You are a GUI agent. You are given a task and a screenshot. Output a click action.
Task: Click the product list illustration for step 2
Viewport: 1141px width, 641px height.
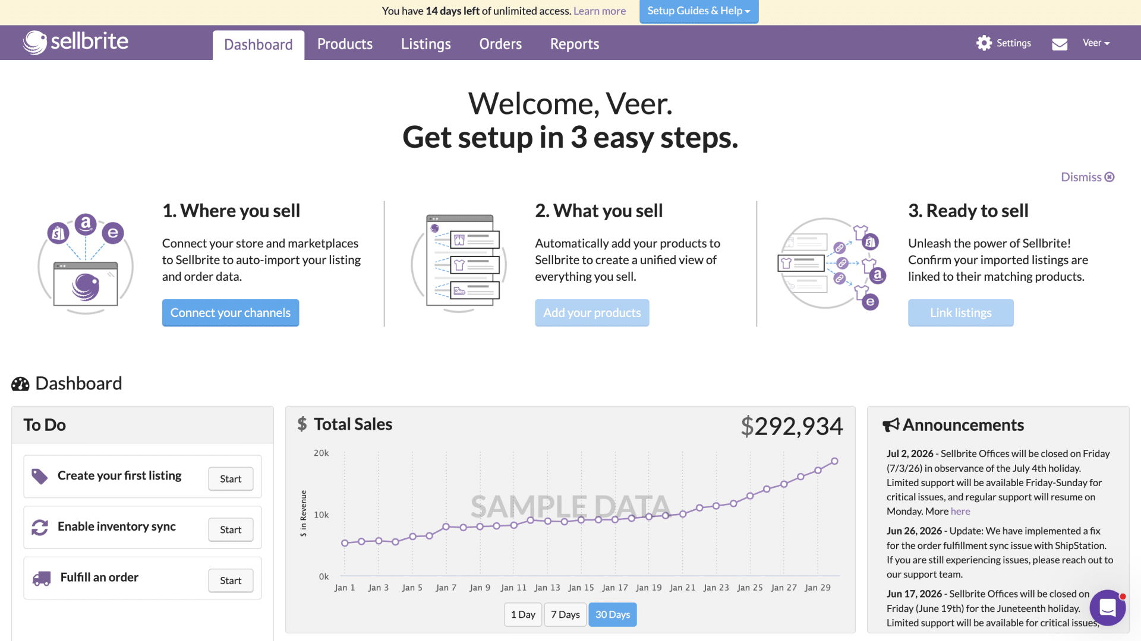458,263
